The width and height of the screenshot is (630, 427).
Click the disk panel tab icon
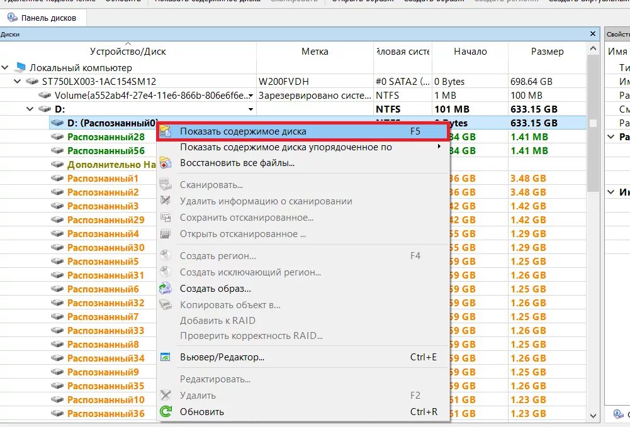[x=13, y=18]
